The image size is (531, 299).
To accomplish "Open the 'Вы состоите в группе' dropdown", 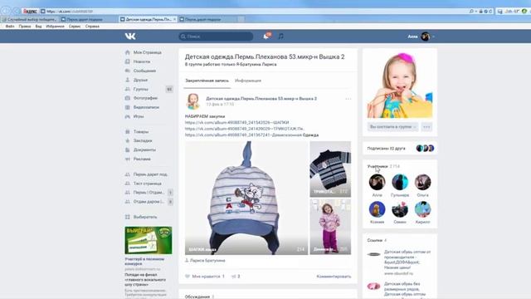I will 392,127.
